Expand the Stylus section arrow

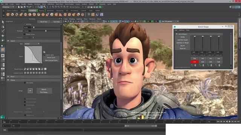(8, 76)
